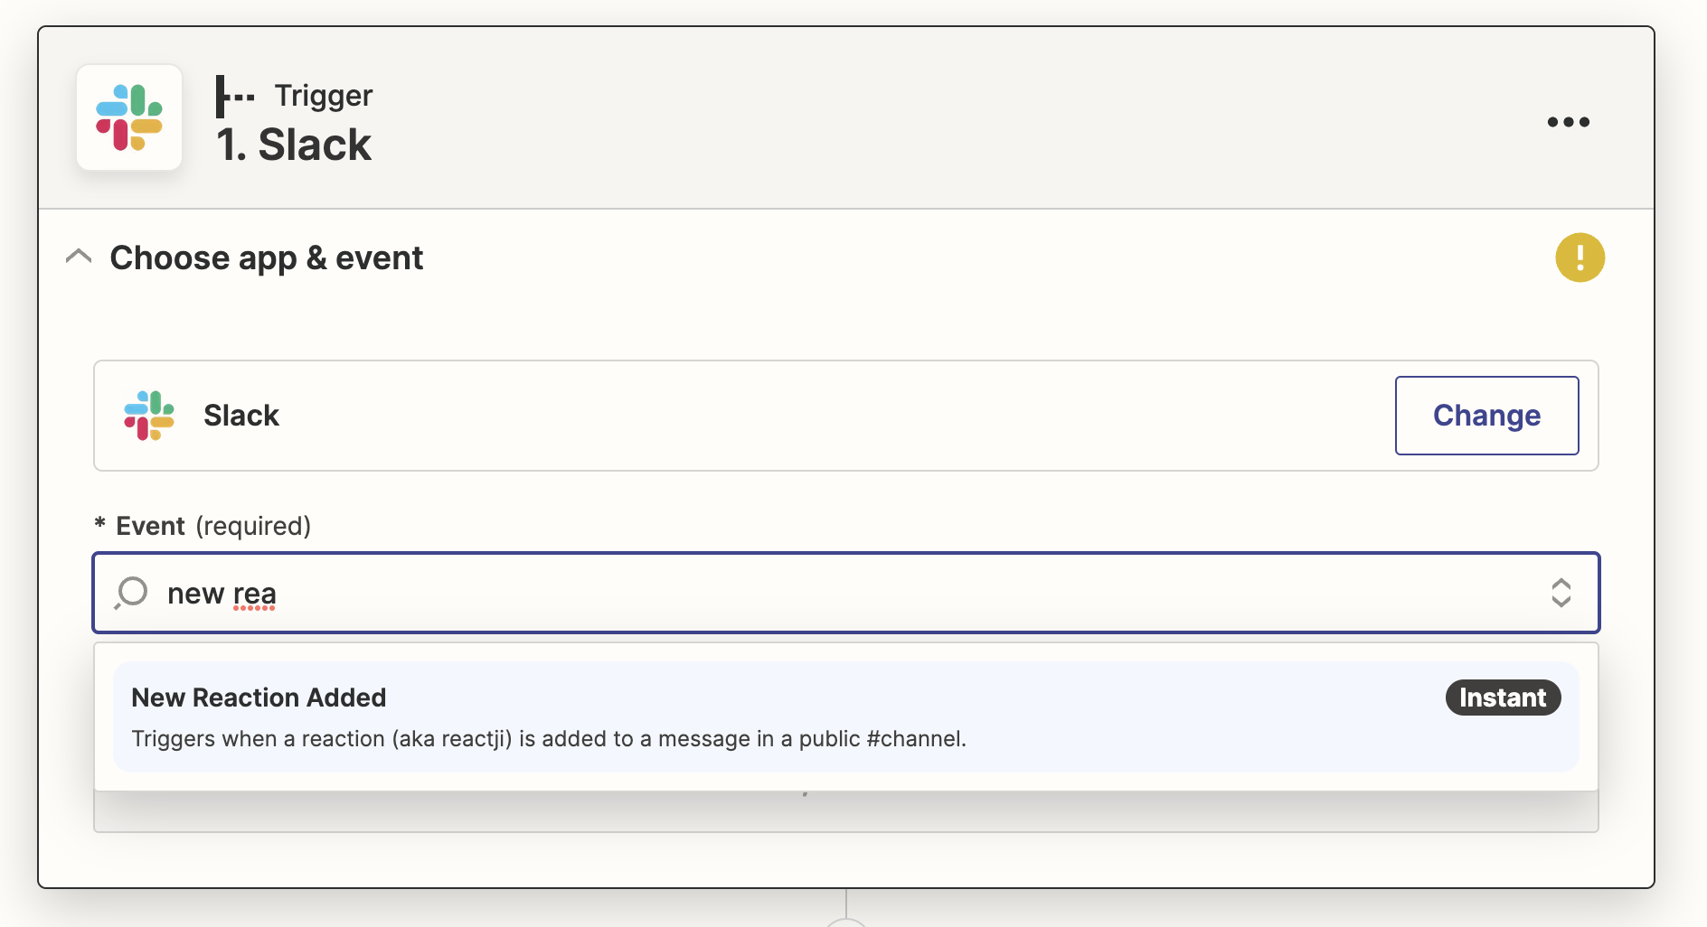Viewport: 1707px width, 927px height.
Task: Click the Change app button
Action: click(x=1486, y=416)
